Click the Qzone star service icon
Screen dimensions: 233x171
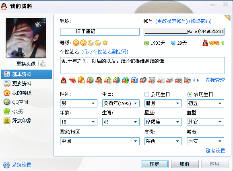pos(90,80)
